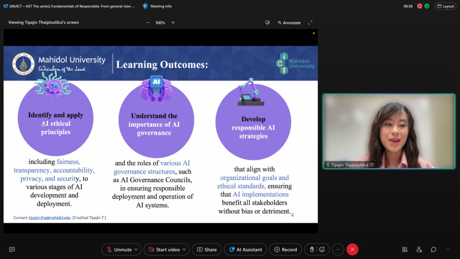Open the AI Assistant
This screenshot has height=259, width=460.
(245, 250)
